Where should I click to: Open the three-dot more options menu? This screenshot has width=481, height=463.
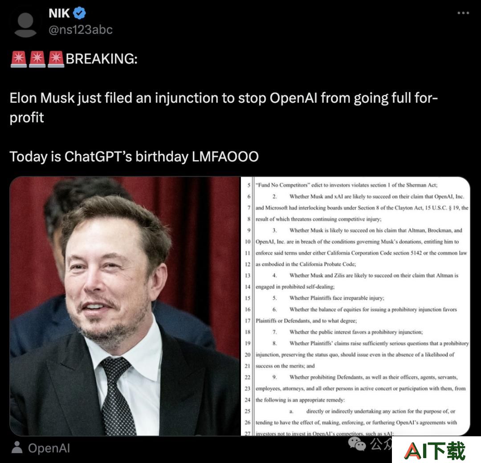click(x=463, y=13)
